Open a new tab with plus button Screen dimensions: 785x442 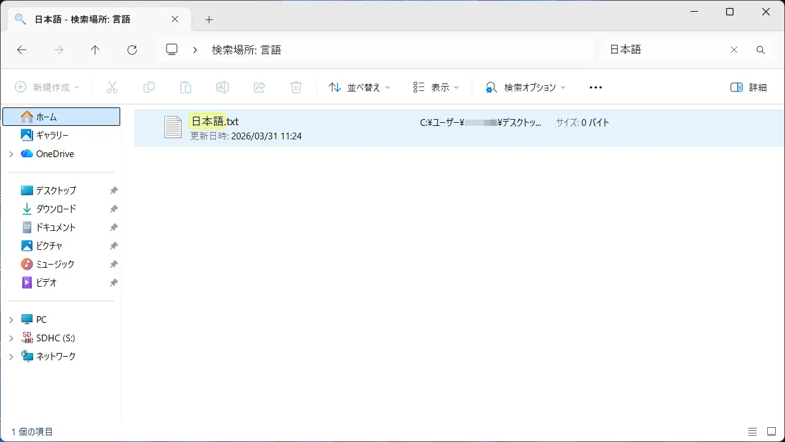[209, 20]
